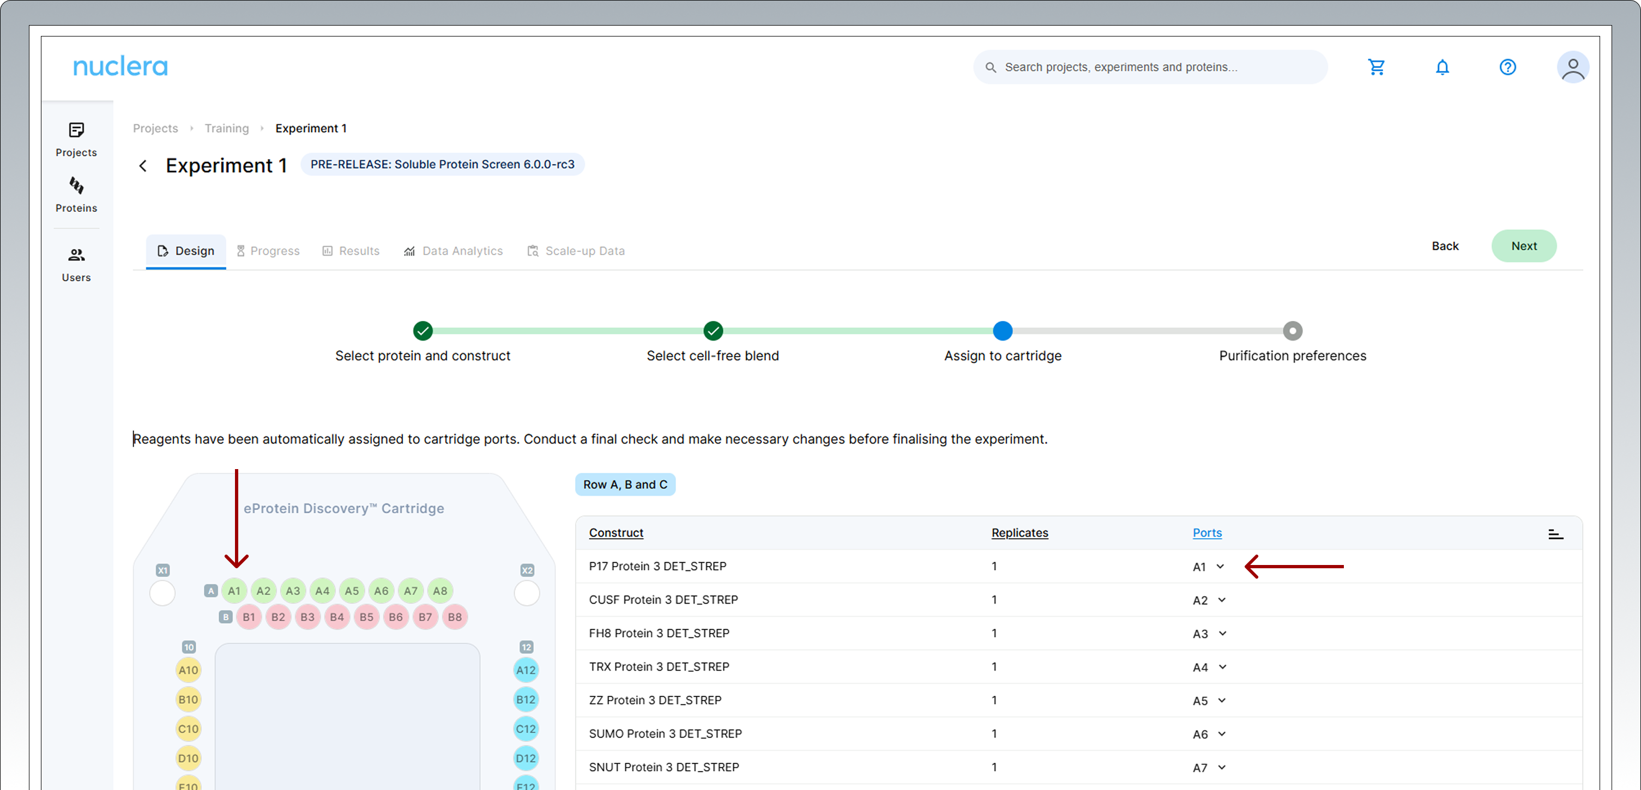Screen dimensions: 1641x790
Task: Switch to the Scale-up Data tab
Action: point(576,251)
